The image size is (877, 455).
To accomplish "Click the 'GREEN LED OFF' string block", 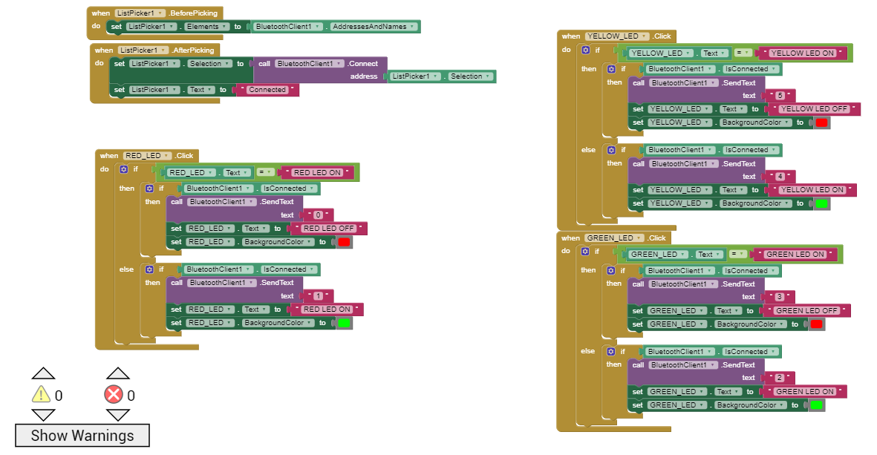I will click(806, 311).
